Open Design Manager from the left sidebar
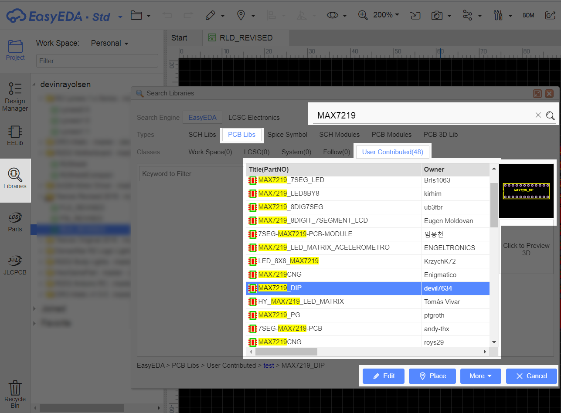 (15, 96)
